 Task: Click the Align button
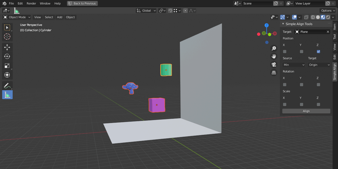point(306,111)
